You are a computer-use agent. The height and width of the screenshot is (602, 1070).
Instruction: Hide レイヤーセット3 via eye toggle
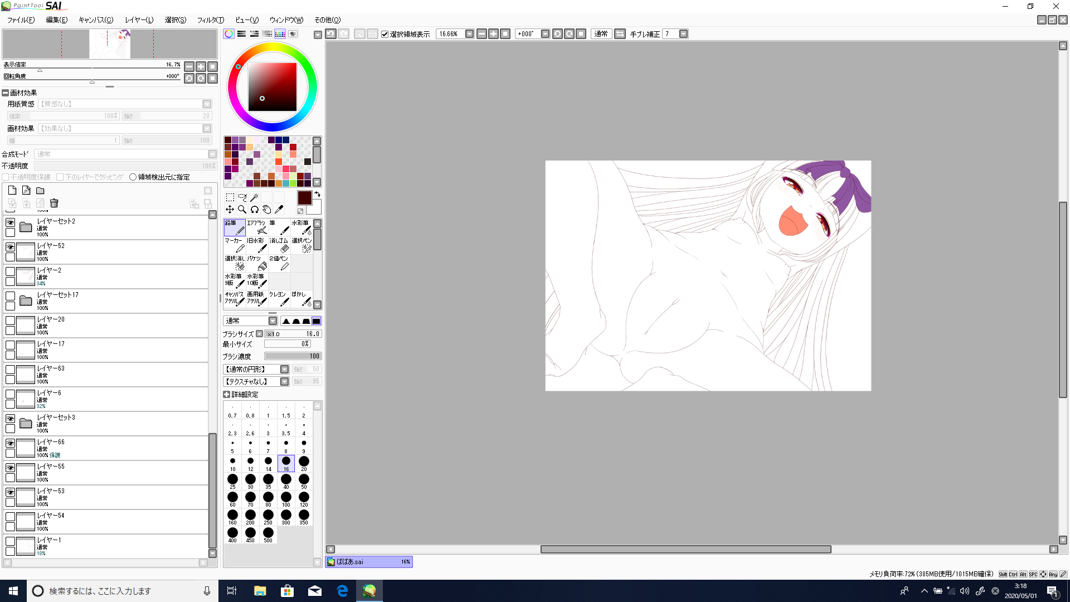10,419
